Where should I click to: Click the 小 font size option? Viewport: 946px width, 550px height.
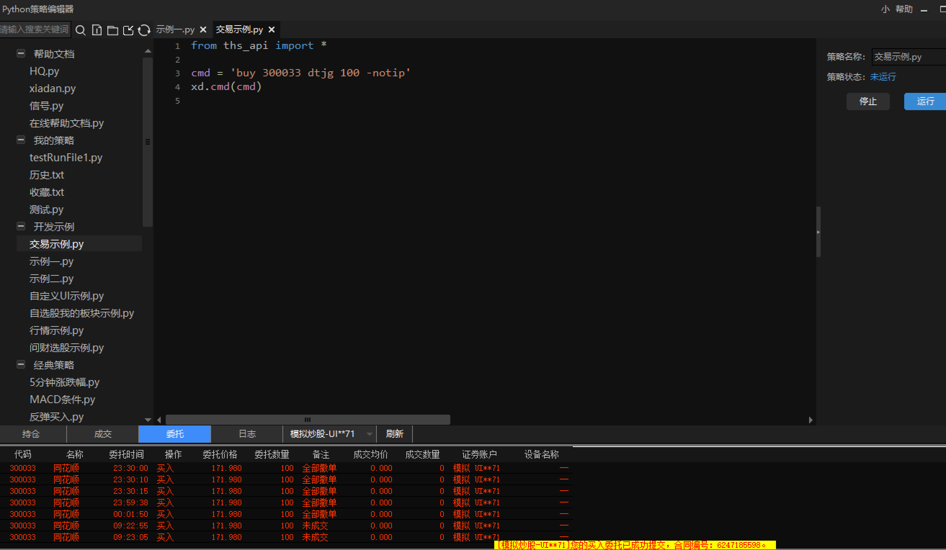[885, 9]
